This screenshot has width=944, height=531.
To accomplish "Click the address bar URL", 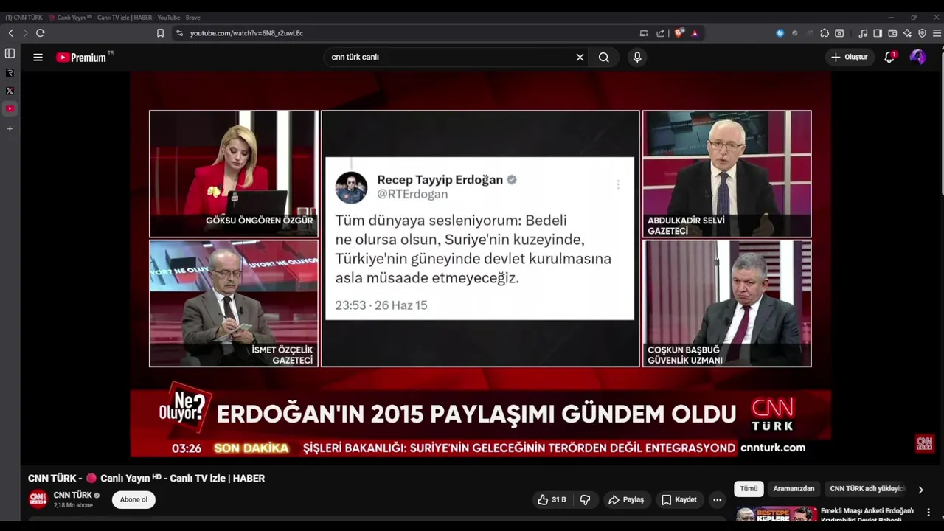I will click(246, 33).
